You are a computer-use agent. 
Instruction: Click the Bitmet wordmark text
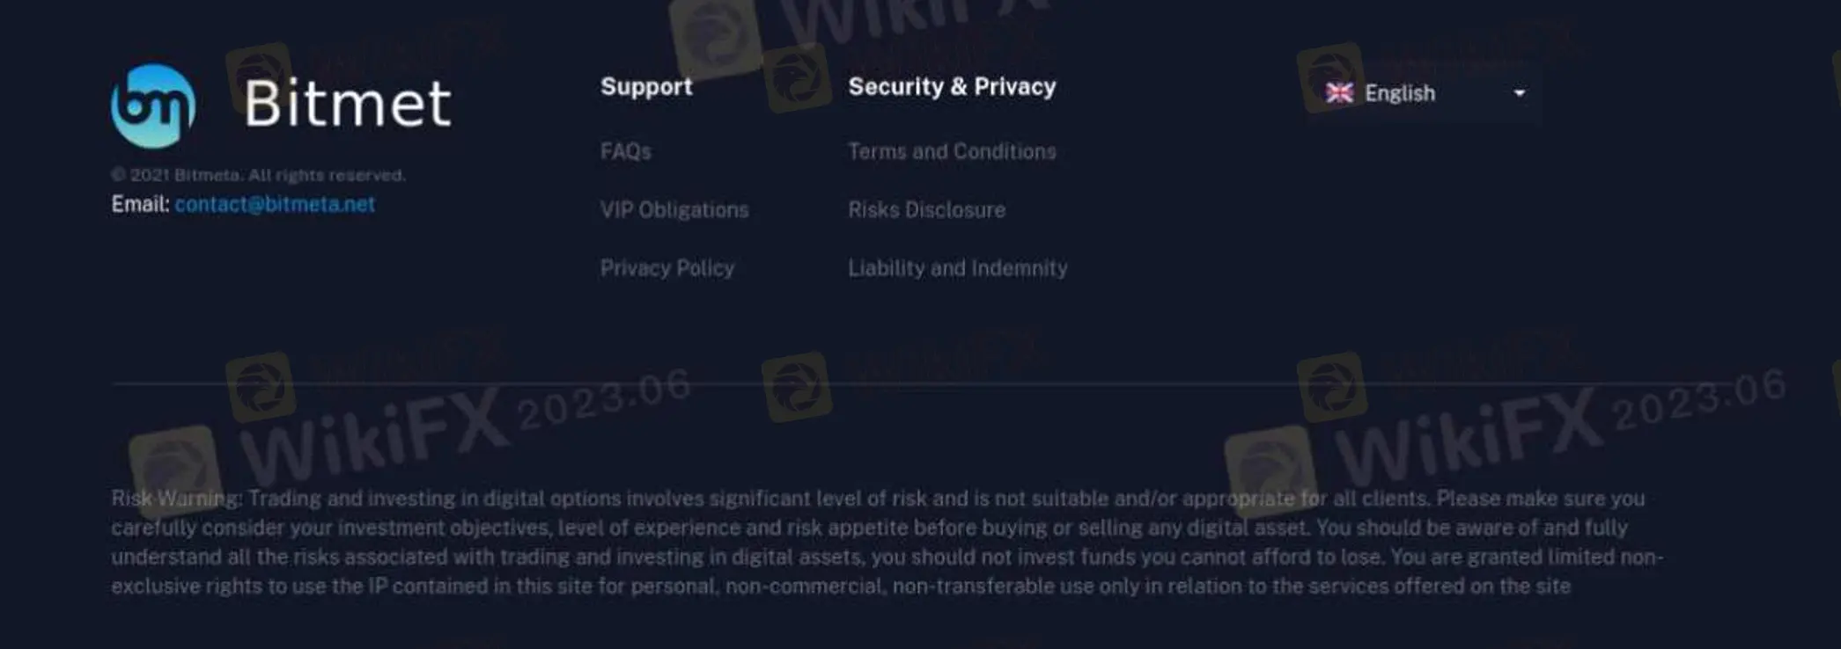[x=348, y=104]
